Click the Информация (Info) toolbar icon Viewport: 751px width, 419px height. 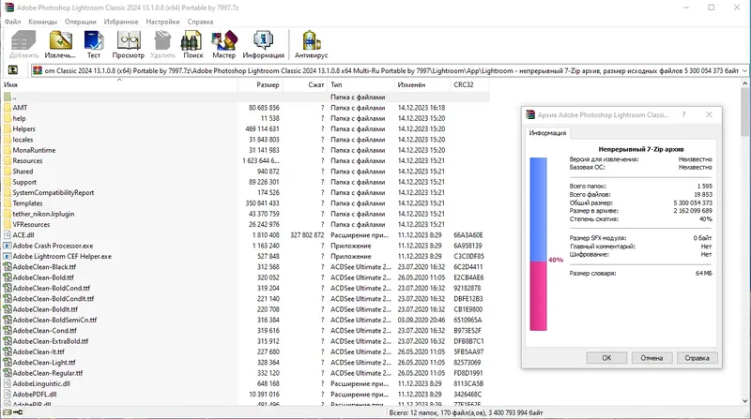pos(263,40)
